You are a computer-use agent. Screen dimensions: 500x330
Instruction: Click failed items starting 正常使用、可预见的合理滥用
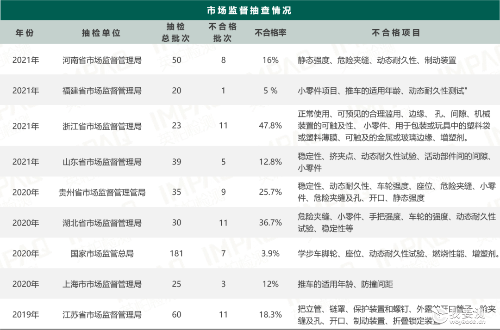tap(394, 126)
